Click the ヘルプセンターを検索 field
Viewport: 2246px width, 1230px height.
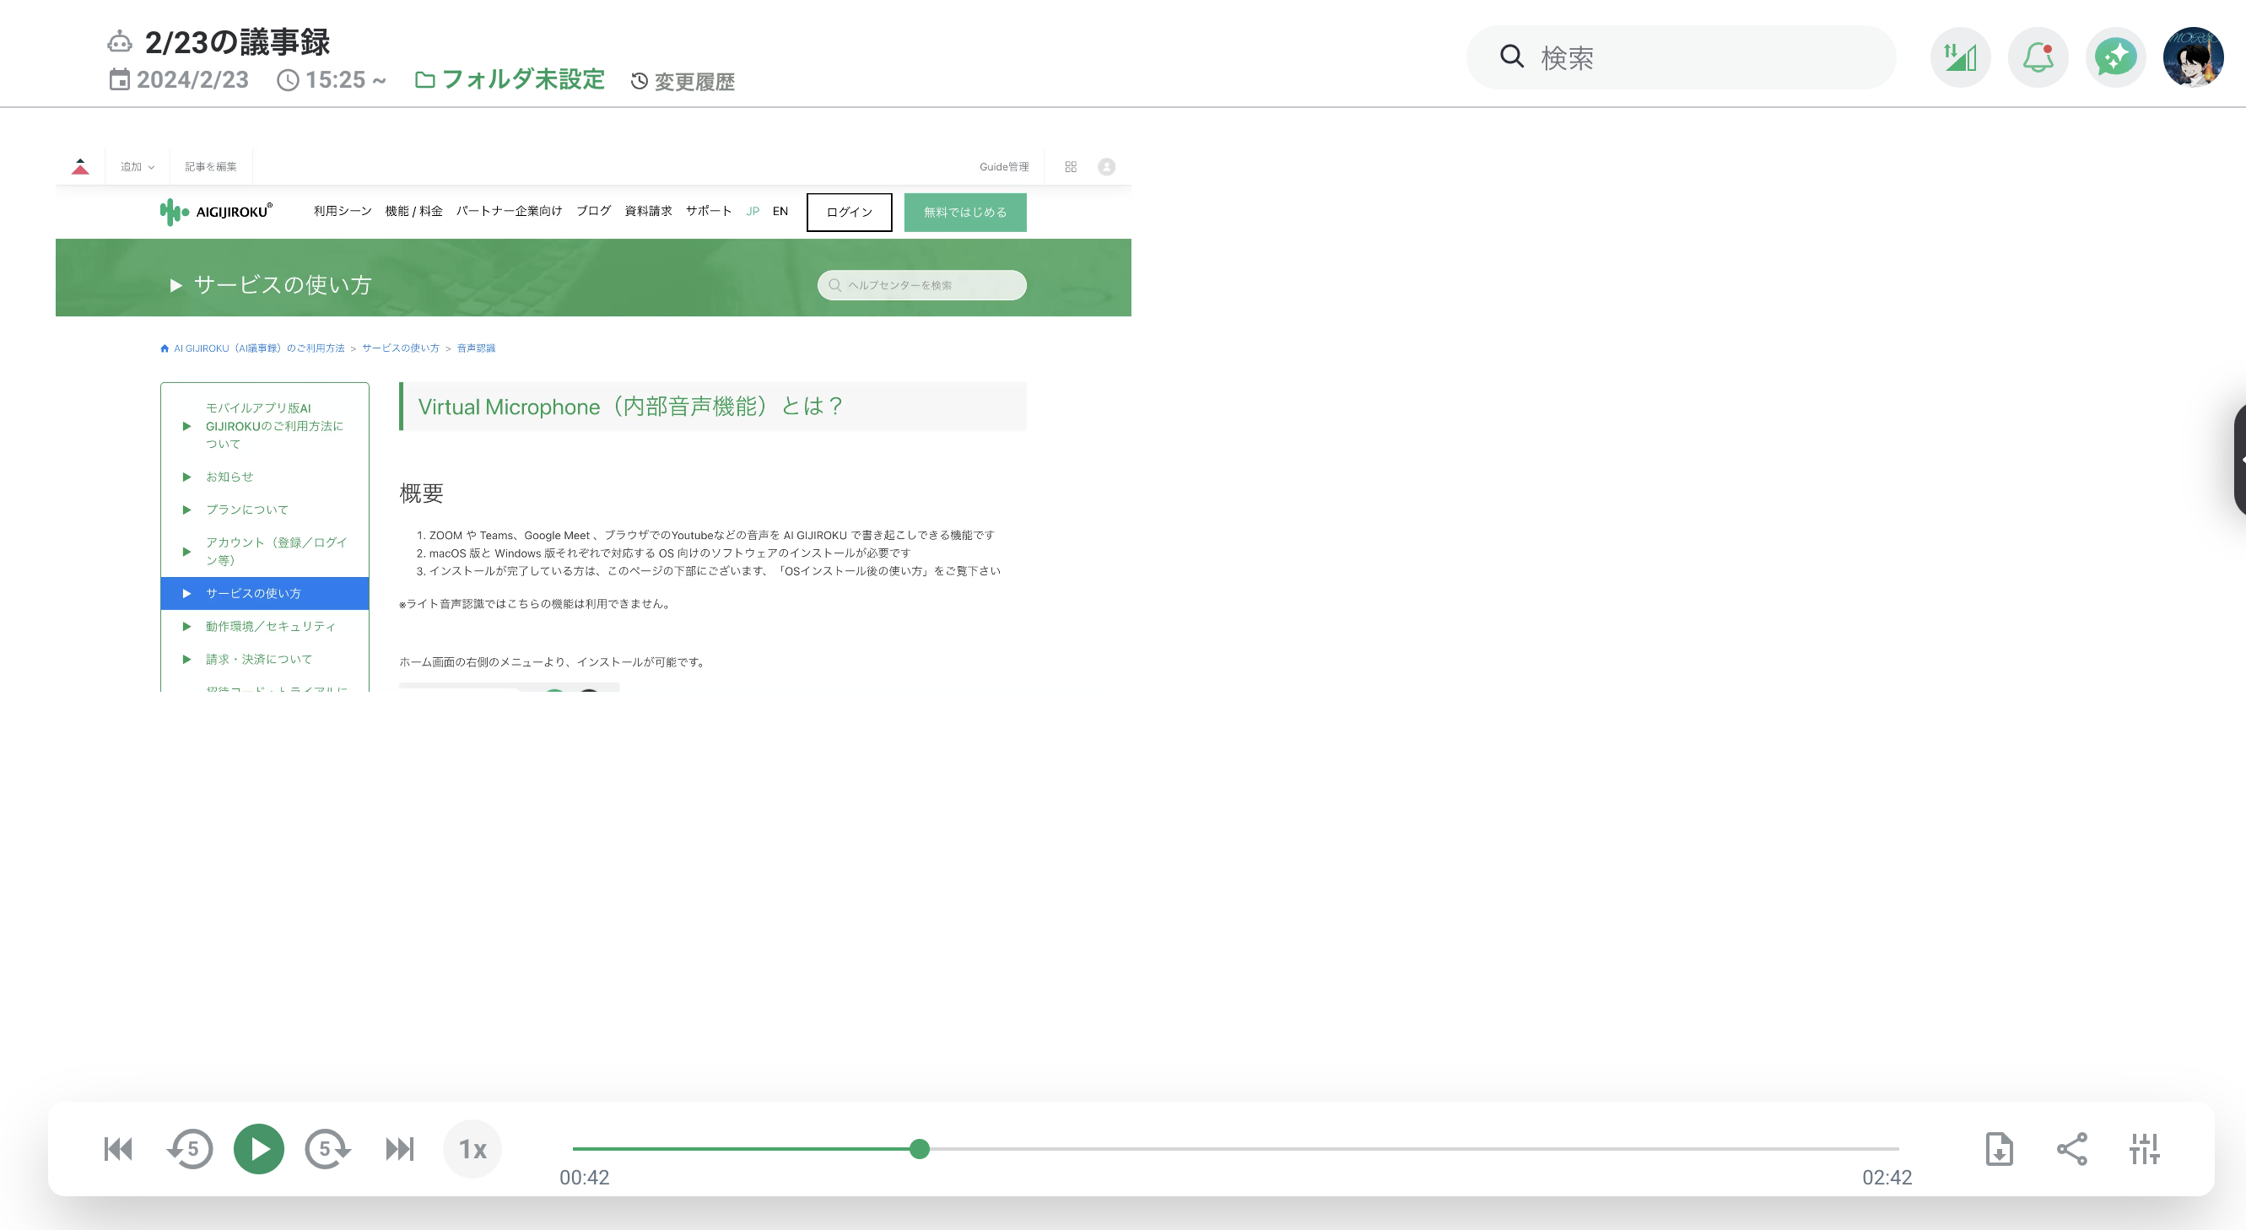pos(921,285)
